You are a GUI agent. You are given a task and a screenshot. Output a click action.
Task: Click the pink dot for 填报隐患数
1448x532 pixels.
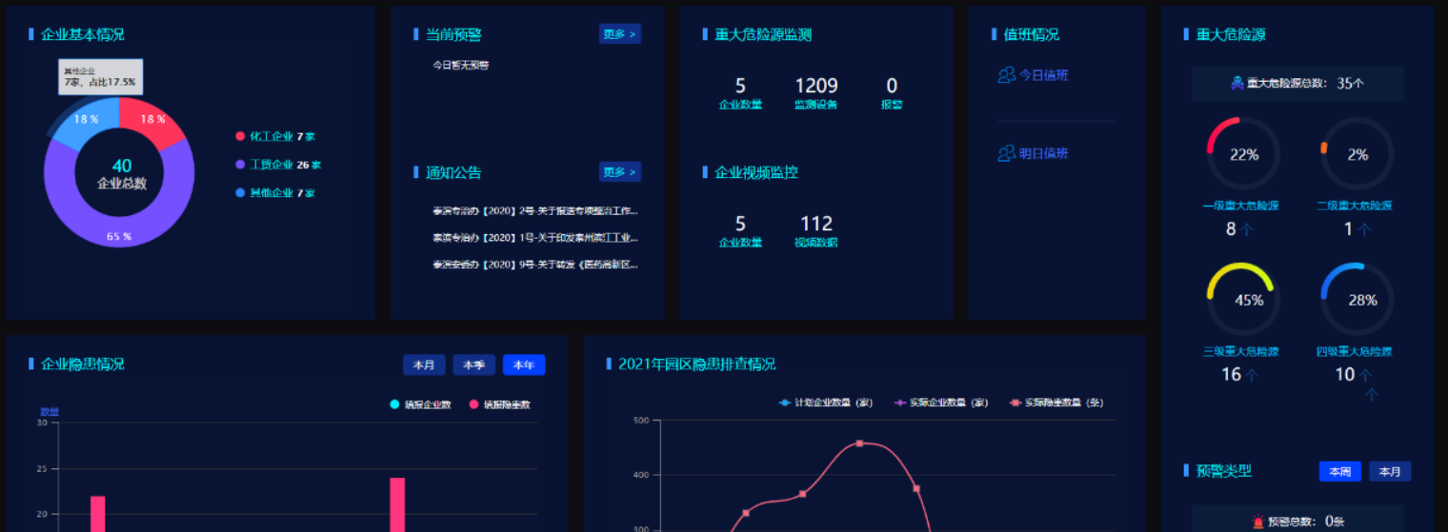point(473,405)
